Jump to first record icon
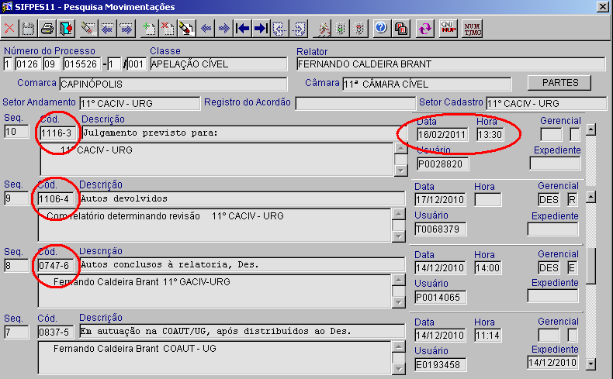 243,29
